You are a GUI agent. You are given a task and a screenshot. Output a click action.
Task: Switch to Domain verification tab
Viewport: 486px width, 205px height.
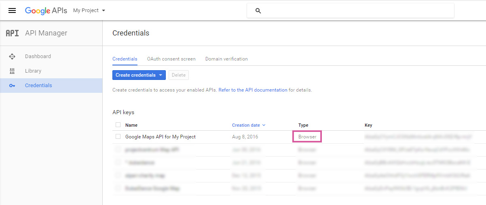click(x=226, y=59)
